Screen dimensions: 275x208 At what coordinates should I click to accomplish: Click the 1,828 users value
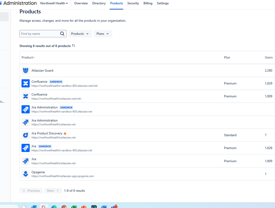(x=268, y=148)
